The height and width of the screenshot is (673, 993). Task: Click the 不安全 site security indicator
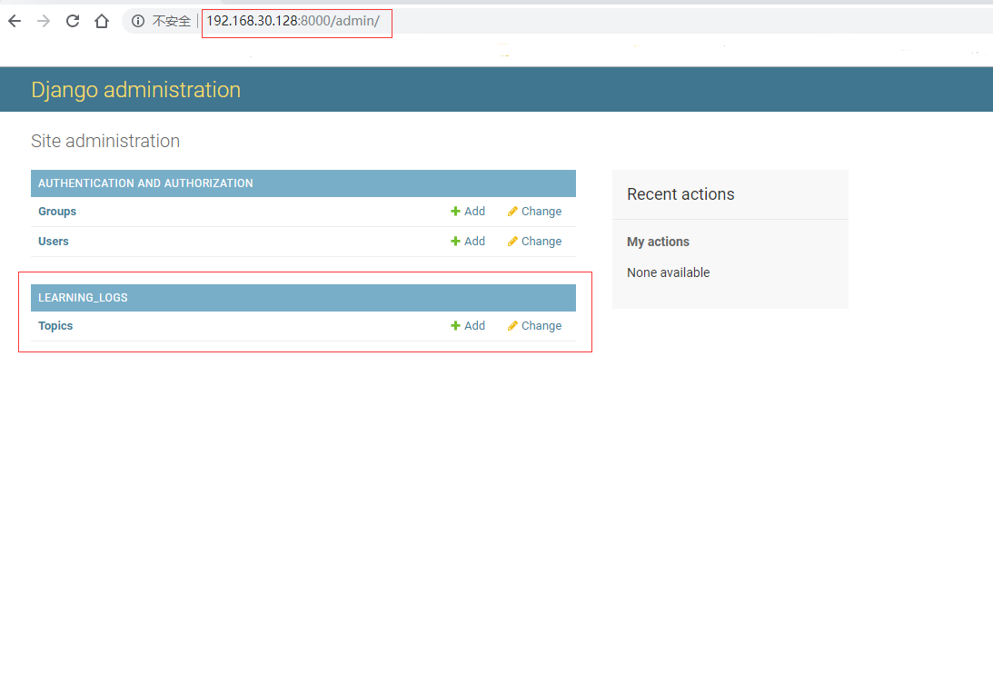coord(162,21)
